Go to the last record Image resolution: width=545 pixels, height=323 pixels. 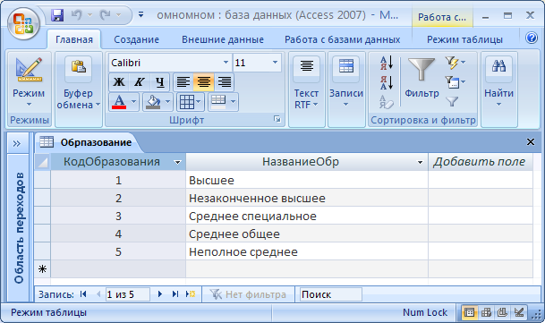[175, 294]
